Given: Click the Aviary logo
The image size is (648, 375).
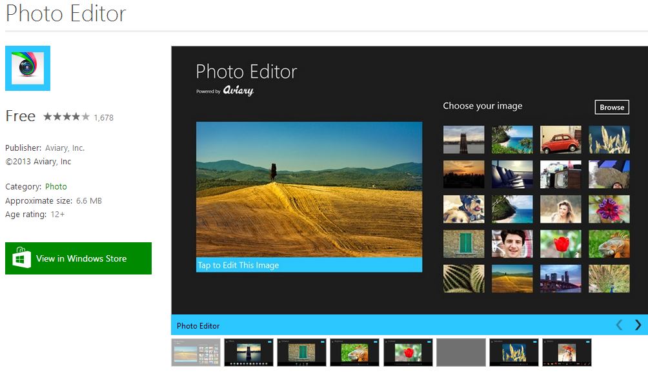Looking at the screenshot, I should [238, 91].
